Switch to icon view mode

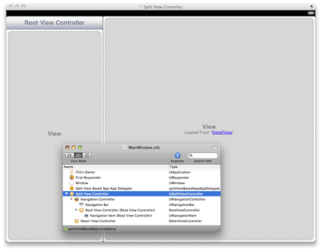tap(70, 155)
